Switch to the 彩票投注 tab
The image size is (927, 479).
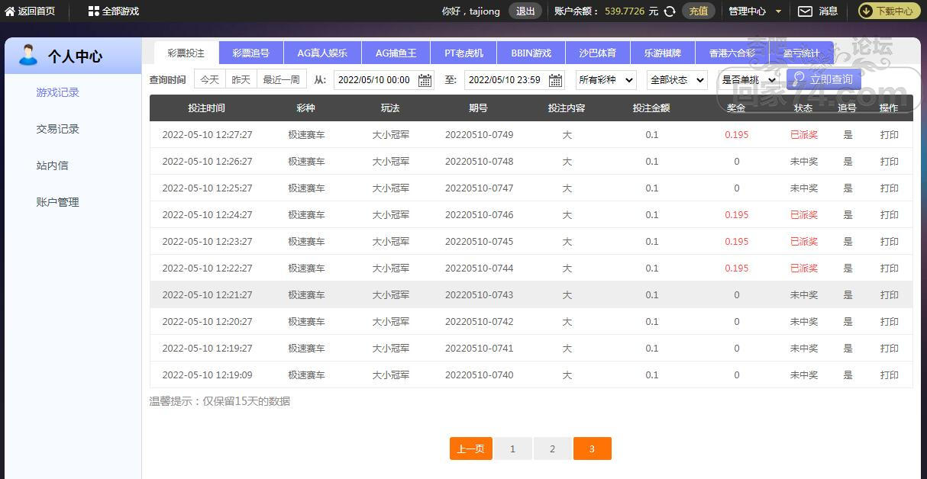pyautogui.click(x=186, y=53)
